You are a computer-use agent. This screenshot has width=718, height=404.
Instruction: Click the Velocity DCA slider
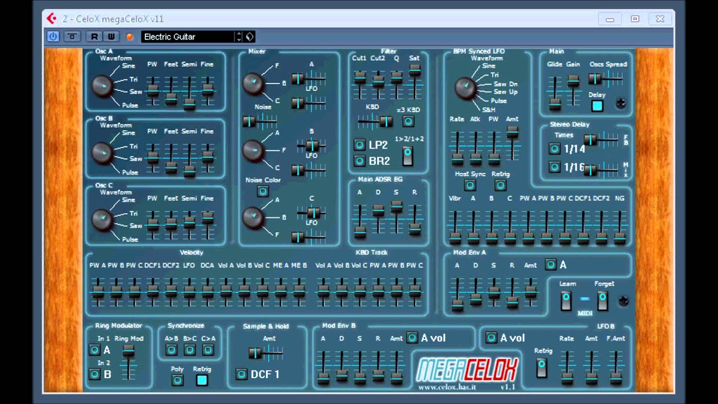click(208, 291)
